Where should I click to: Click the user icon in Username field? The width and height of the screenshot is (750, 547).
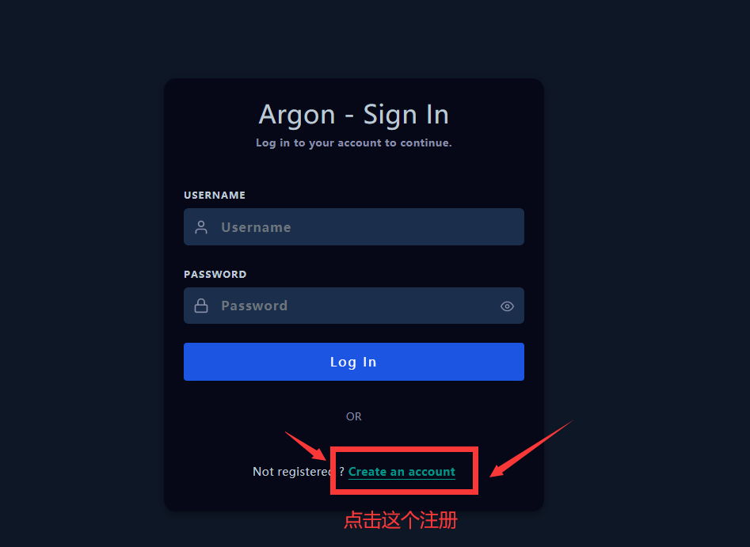201,227
